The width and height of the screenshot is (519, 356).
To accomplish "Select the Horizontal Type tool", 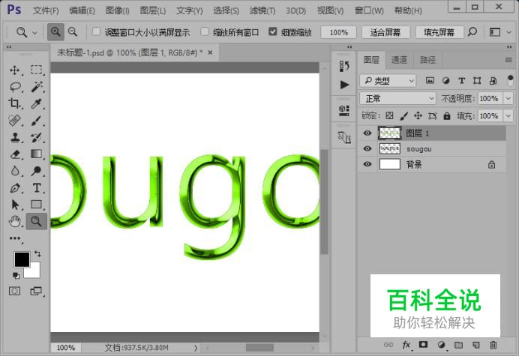I will (37, 188).
